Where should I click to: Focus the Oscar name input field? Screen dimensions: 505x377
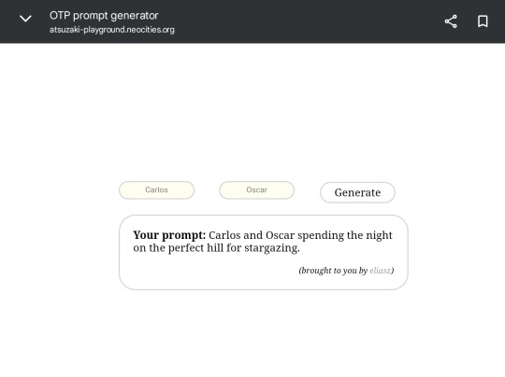256,190
